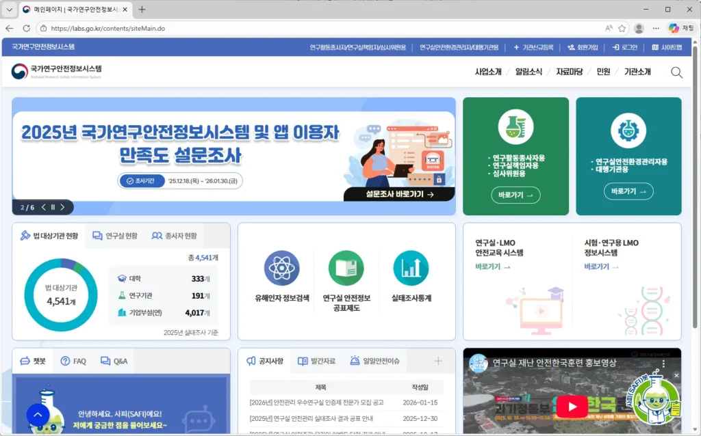Image resolution: width=701 pixels, height=436 pixels.
Task: Click the 연구실 안전정보 공표제도 icon
Action: tap(346, 267)
